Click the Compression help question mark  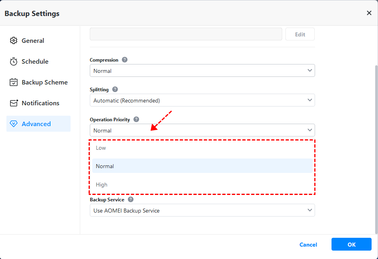pos(125,60)
